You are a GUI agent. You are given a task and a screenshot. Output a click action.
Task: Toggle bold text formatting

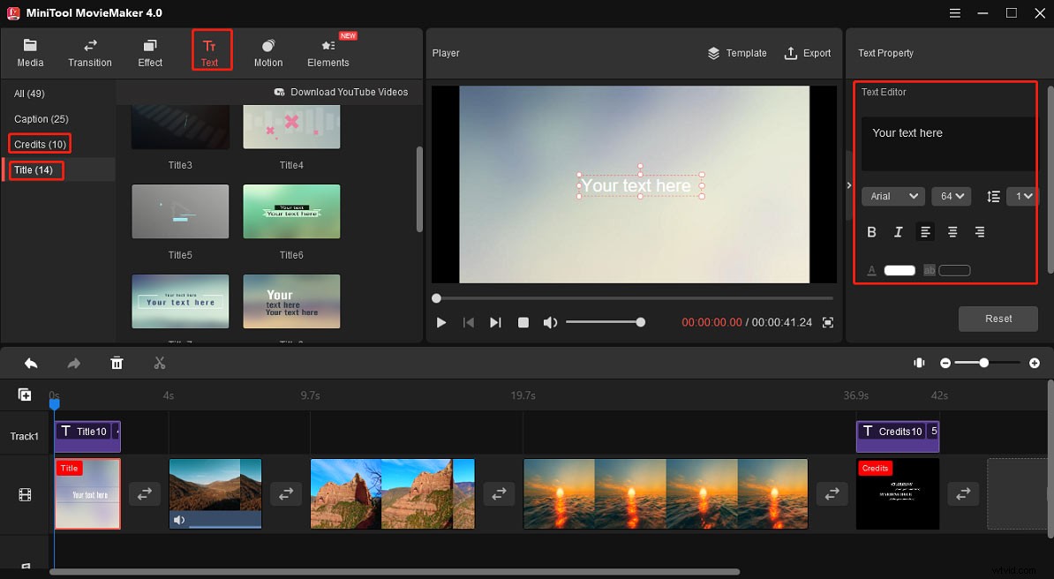pos(871,231)
